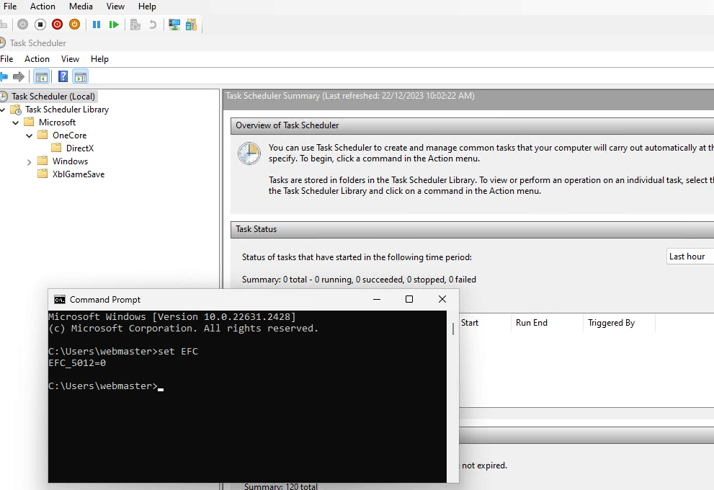Screen dimensions: 714x490
Task: Open the VM window Action menu
Action: tap(43, 6)
